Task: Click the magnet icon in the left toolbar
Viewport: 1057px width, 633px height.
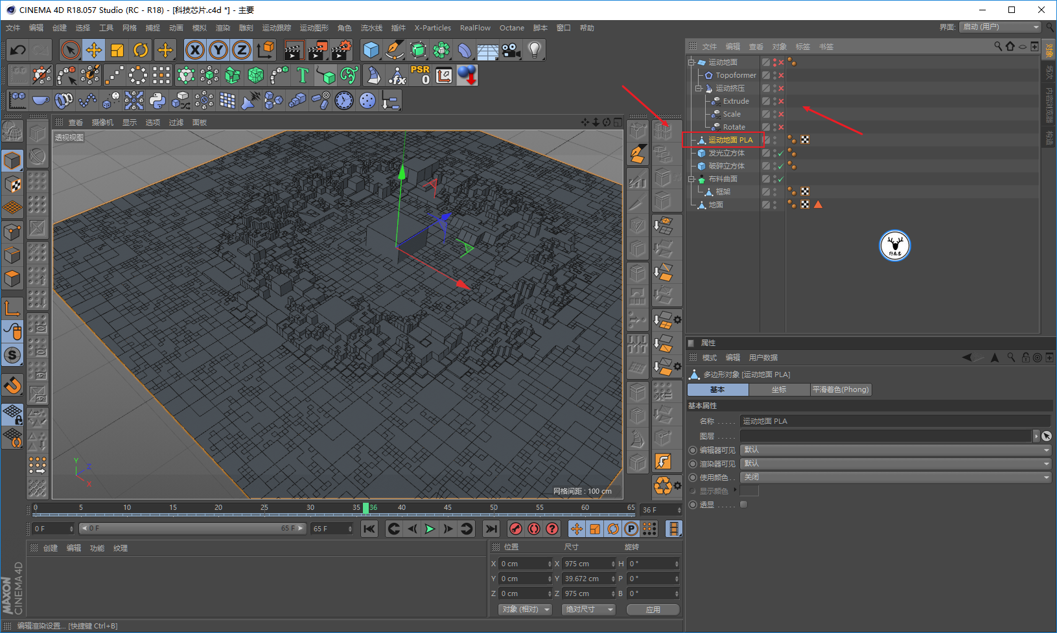Action: click(12, 385)
